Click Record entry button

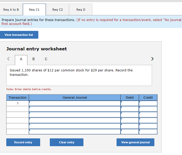[x=23, y=142]
